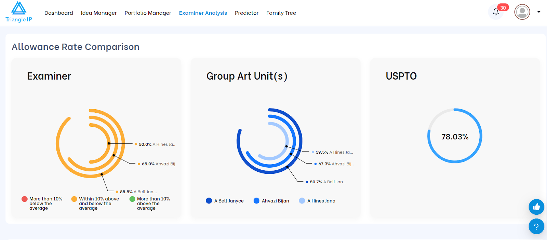Select the Examiner Analysis tab
Screen dimensions: 547x240
click(203, 13)
